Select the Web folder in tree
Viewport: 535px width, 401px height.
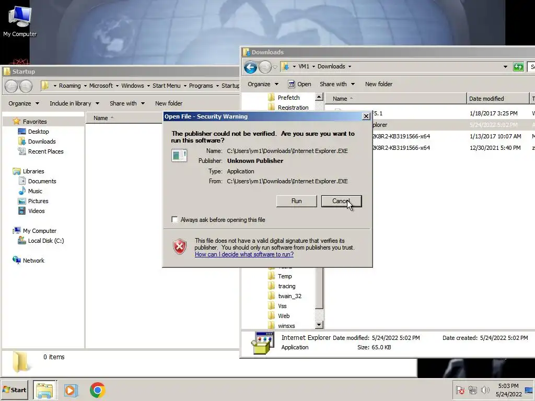pyautogui.click(x=279, y=316)
